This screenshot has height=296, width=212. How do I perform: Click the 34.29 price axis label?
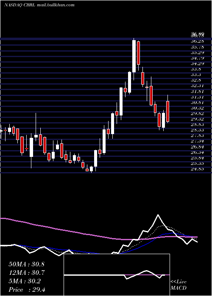pos(198,63)
